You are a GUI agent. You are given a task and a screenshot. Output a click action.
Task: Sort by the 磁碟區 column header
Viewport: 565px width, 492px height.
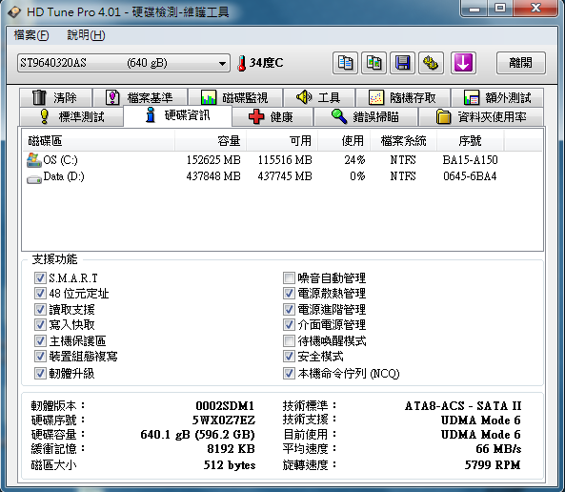click(99, 141)
